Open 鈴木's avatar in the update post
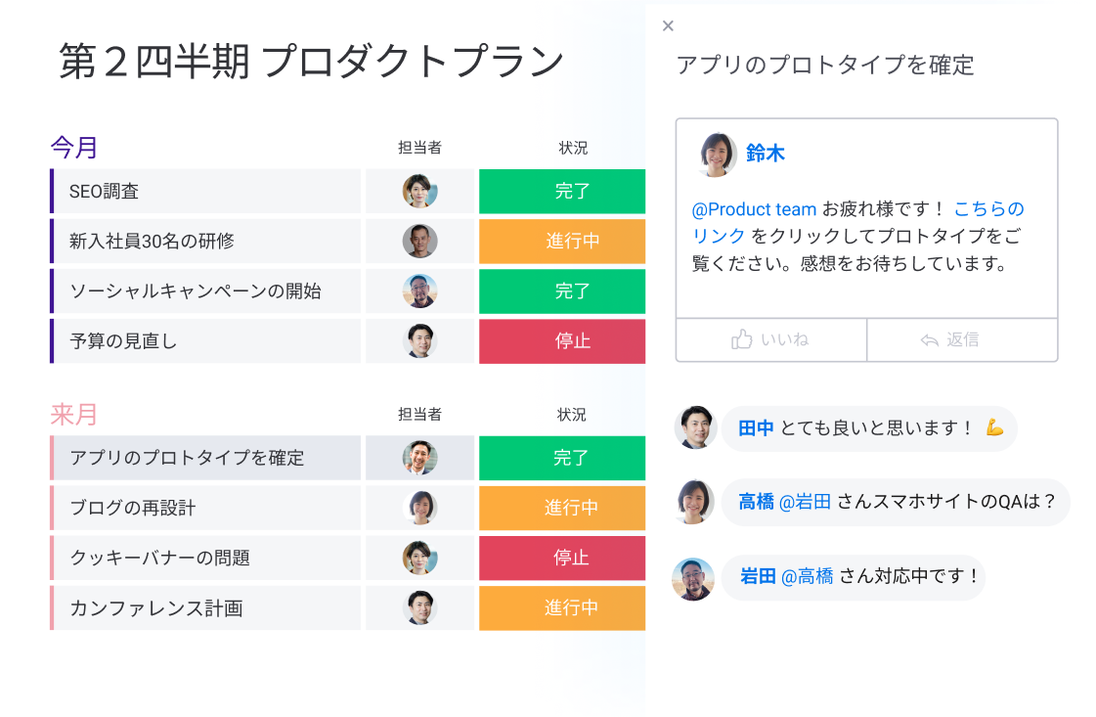The image size is (1096, 717). coord(716,155)
